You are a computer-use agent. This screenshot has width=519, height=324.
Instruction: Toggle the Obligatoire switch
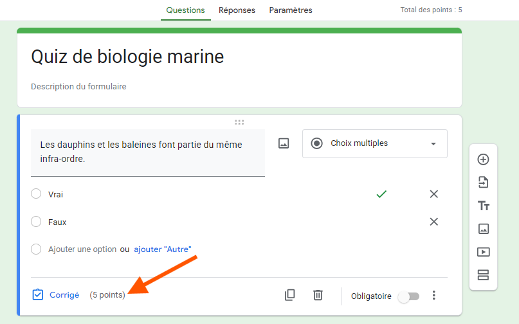(409, 296)
